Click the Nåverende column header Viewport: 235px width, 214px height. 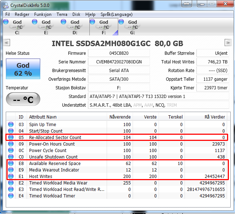click(120, 117)
